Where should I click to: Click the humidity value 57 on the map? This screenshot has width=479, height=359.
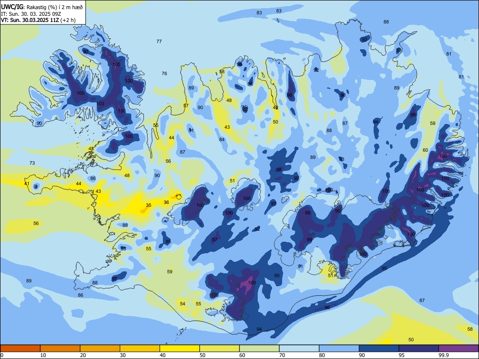186,106
